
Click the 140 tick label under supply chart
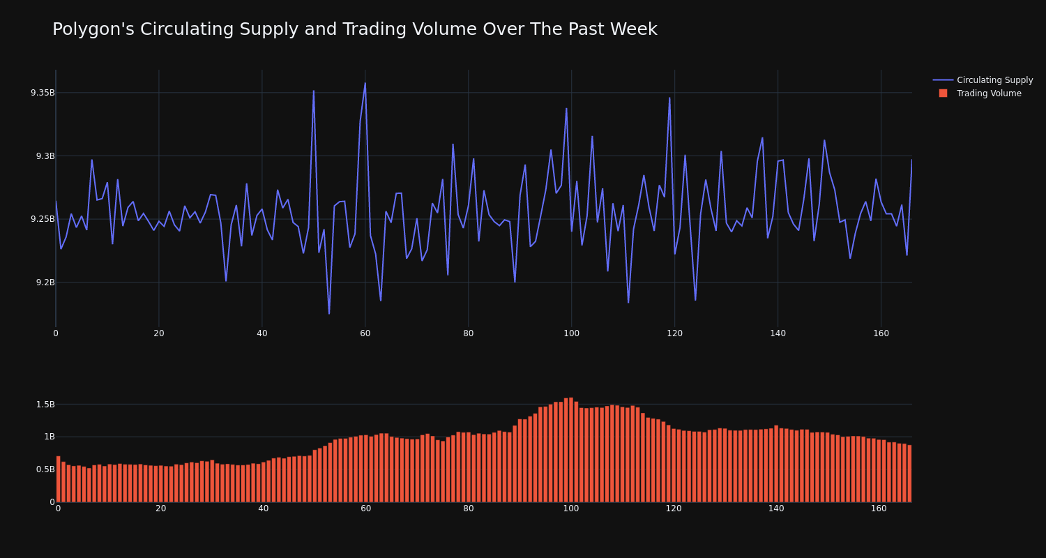[x=778, y=333]
